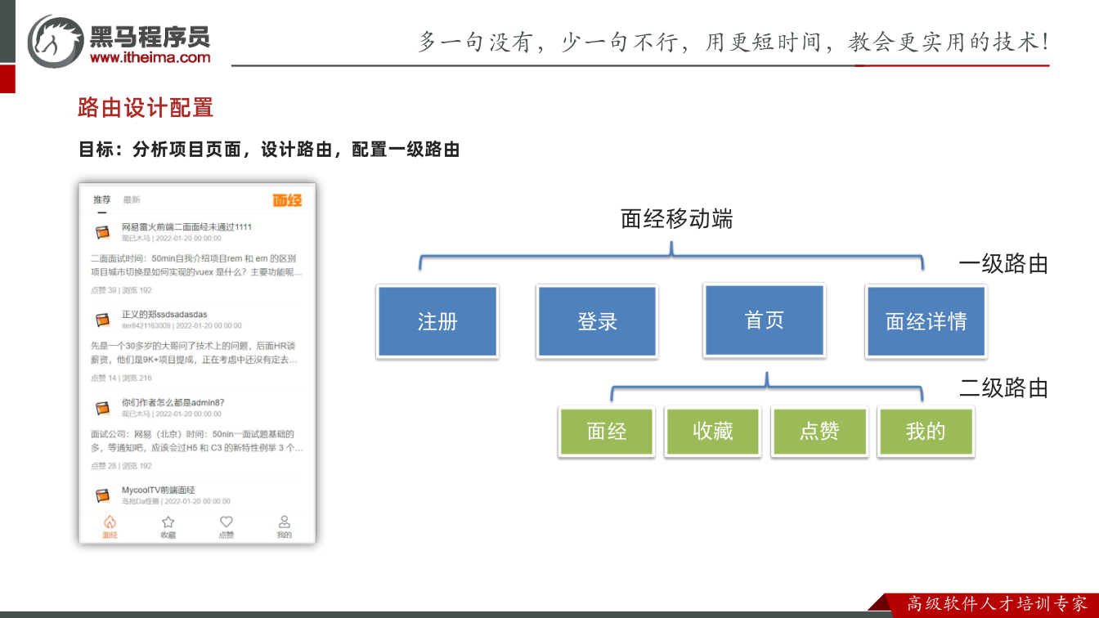
Task: Tap the 我的 profile icon in tab bar
Action: point(284,522)
